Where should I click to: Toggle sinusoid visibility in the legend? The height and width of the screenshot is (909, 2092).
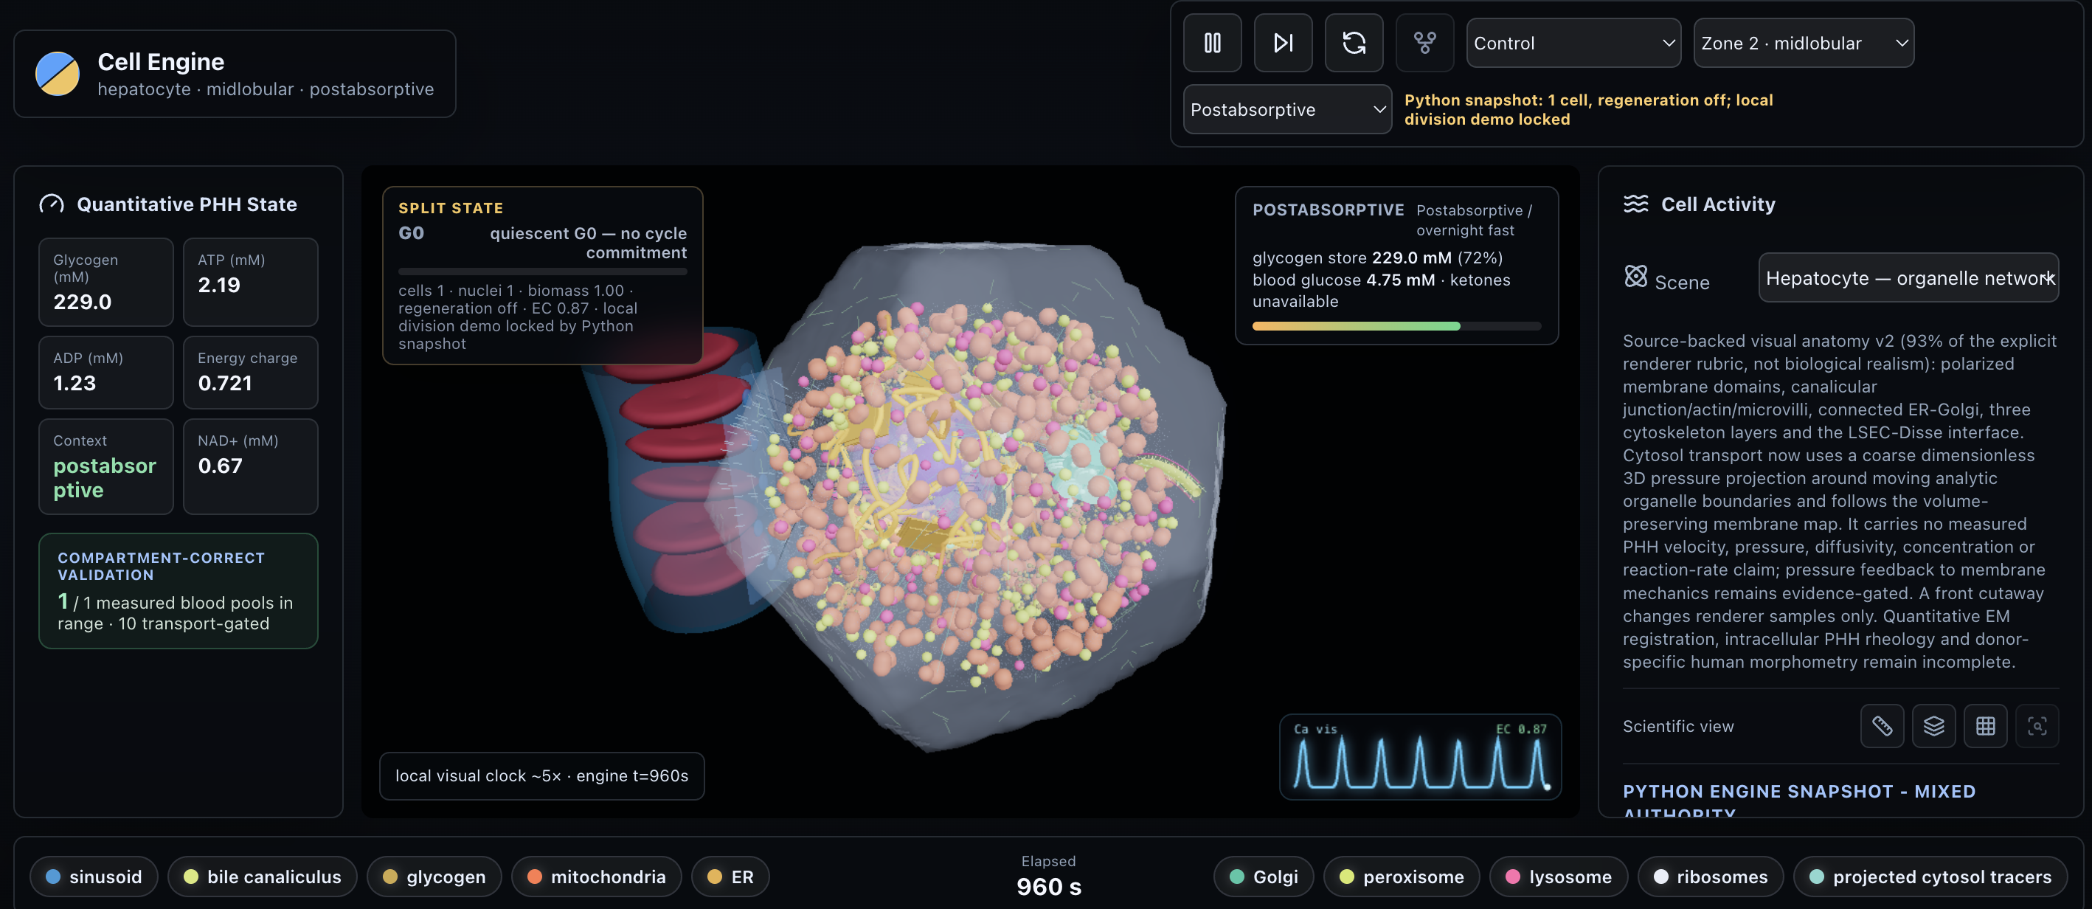(x=94, y=877)
